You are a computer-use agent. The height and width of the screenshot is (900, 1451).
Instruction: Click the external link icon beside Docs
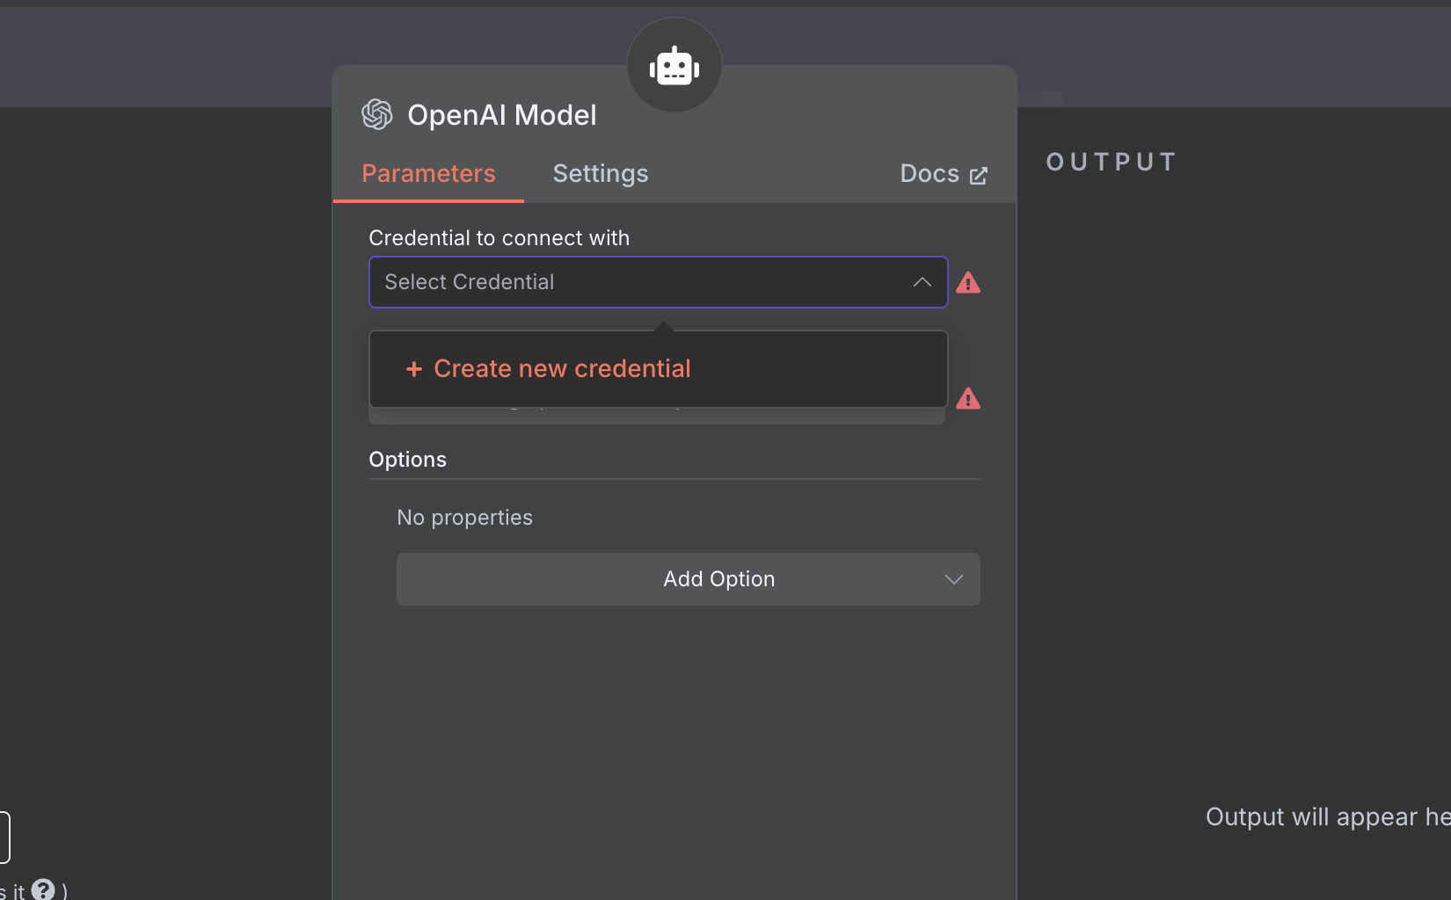(978, 176)
